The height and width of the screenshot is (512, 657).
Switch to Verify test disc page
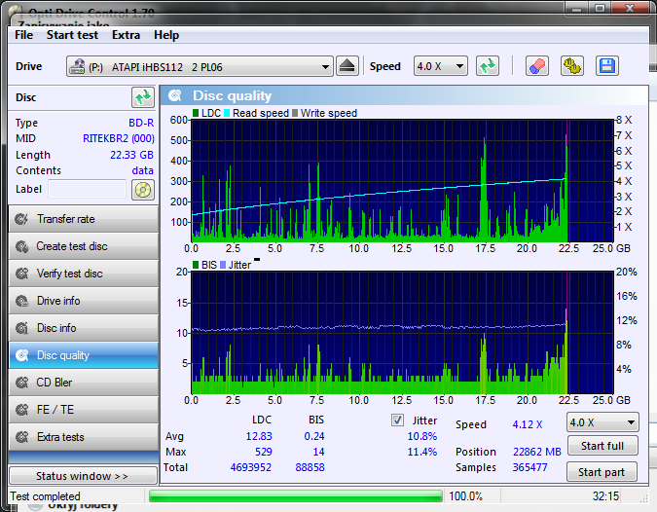(x=84, y=274)
